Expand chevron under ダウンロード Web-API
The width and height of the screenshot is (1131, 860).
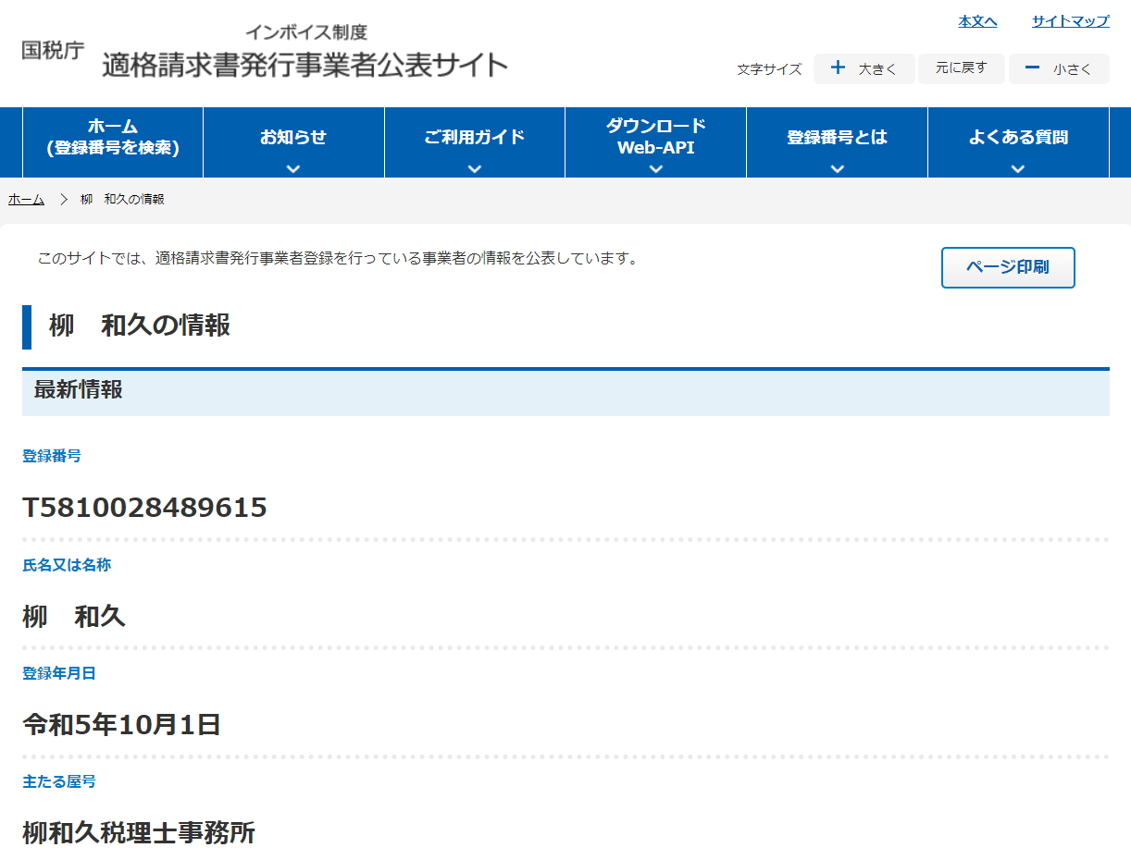(656, 168)
